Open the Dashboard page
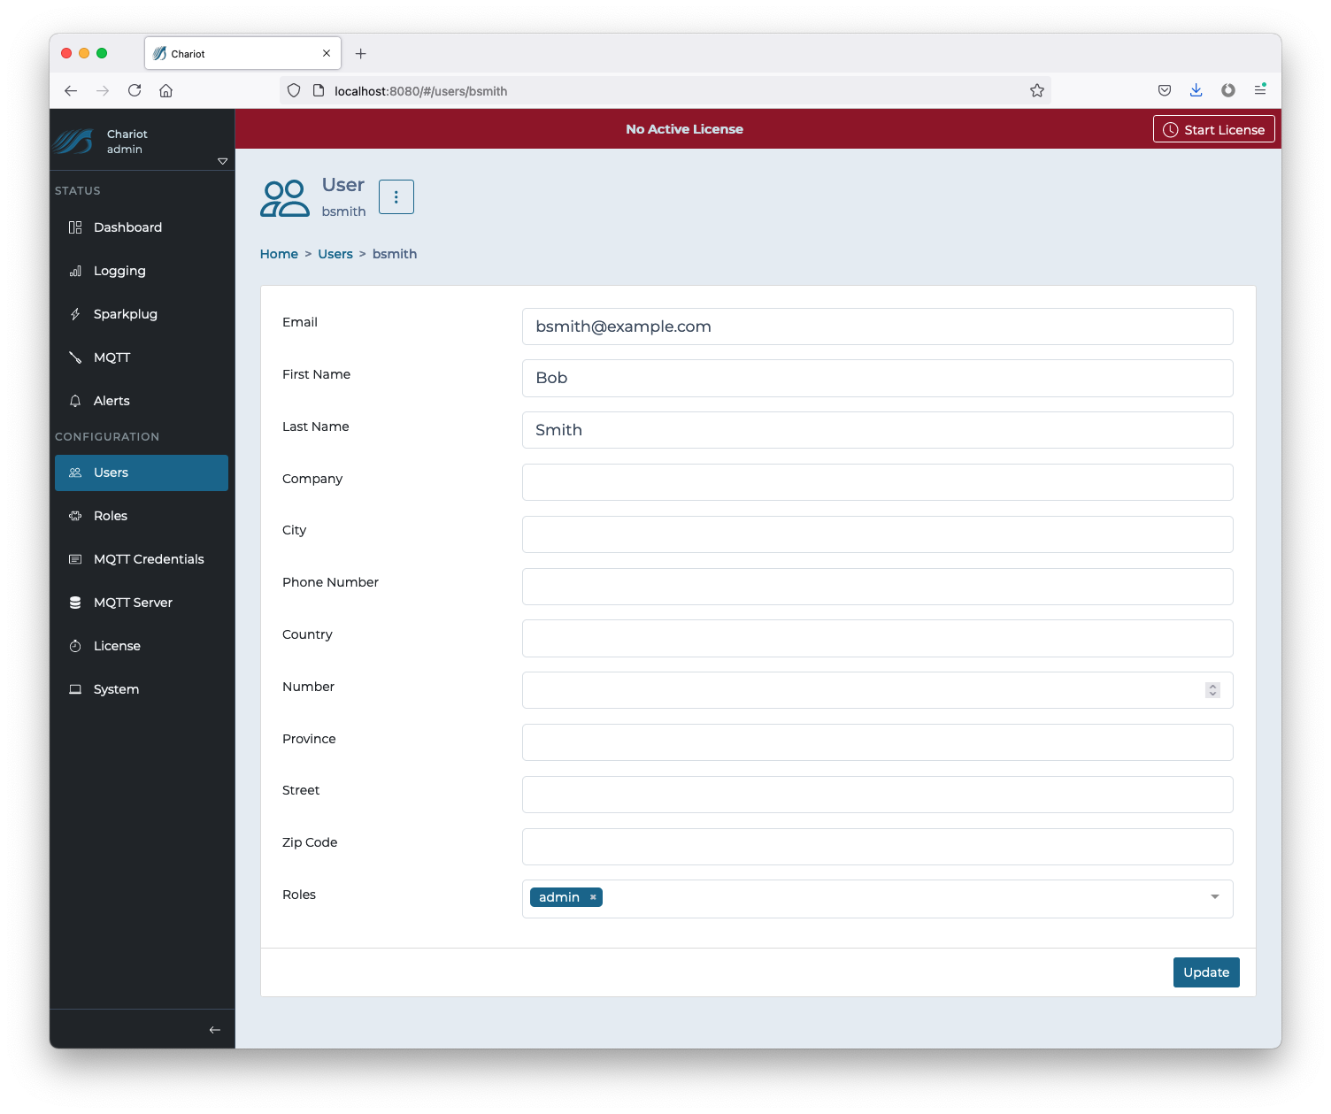 pyautogui.click(x=142, y=227)
